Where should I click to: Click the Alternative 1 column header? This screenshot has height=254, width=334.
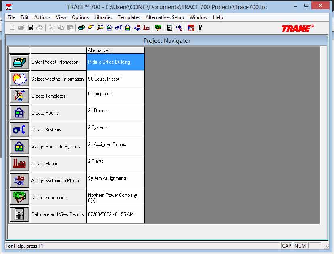coord(115,50)
